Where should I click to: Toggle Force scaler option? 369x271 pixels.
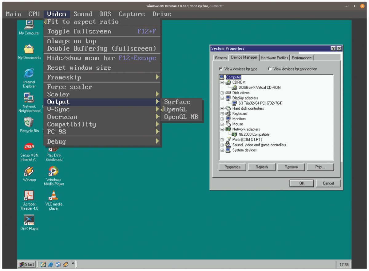click(102, 87)
